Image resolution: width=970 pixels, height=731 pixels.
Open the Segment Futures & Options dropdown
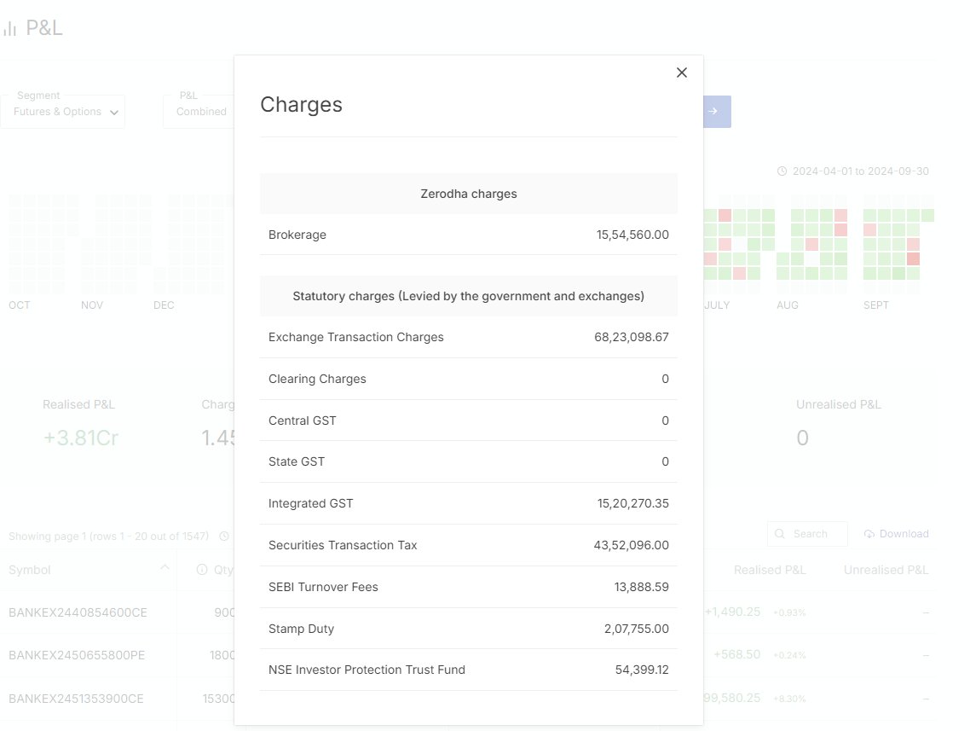62,112
